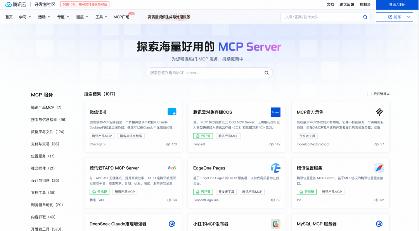419x231 pixels.
Task: Click 搜索与信息检索 tag on 微信读书 card
Action: click(x=131, y=136)
